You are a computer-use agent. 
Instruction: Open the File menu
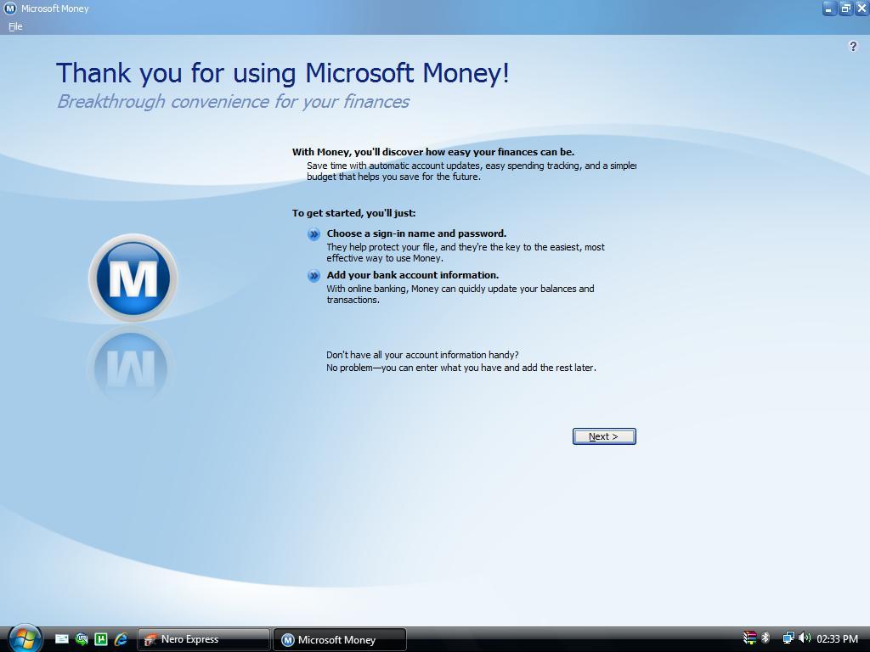click(x=15, y=26)
